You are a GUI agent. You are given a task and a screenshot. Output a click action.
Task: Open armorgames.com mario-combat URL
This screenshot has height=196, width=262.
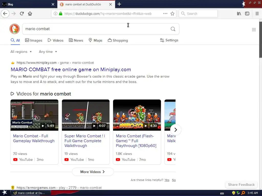click(59, 188)
